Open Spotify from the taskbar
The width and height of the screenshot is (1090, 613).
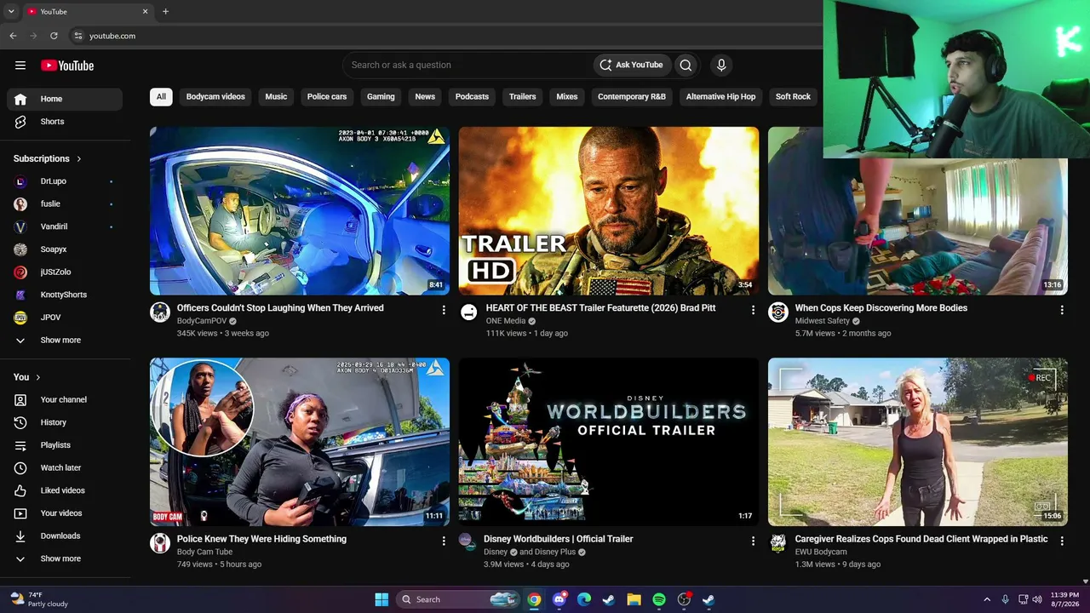[659, 599]
